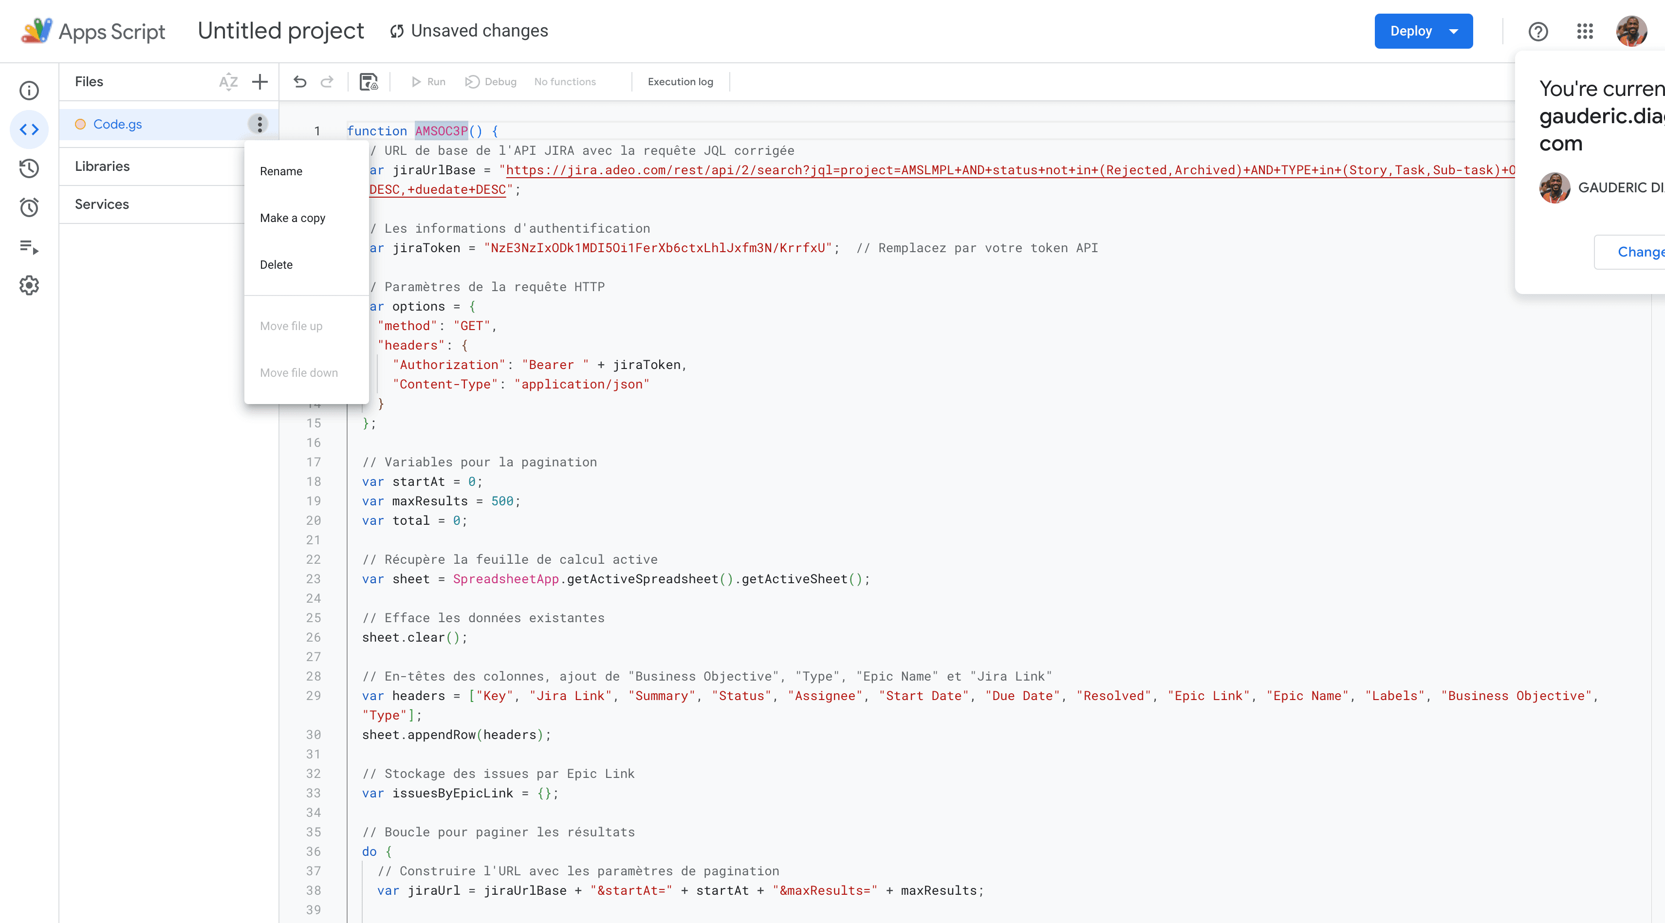The height and width of the screenshot is (923, 1665).
Task: Choose Make a copy from file menu
Action: pos(306,218)
